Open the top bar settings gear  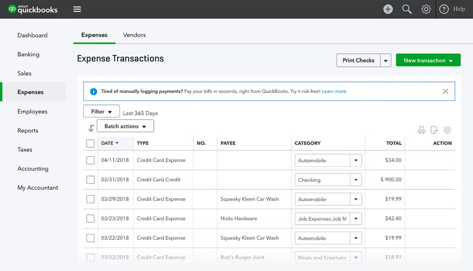pos(426,9)
